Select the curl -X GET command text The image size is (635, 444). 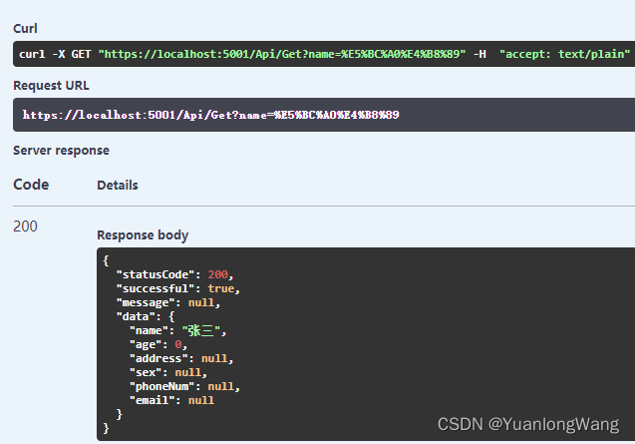point(324,54)
